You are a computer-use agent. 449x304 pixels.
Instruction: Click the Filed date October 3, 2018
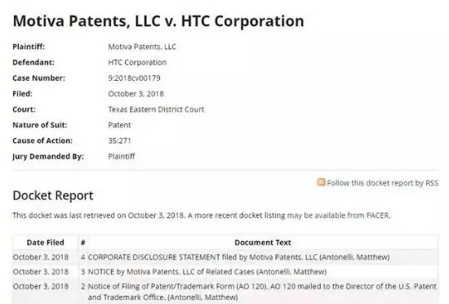pos(136,94)
